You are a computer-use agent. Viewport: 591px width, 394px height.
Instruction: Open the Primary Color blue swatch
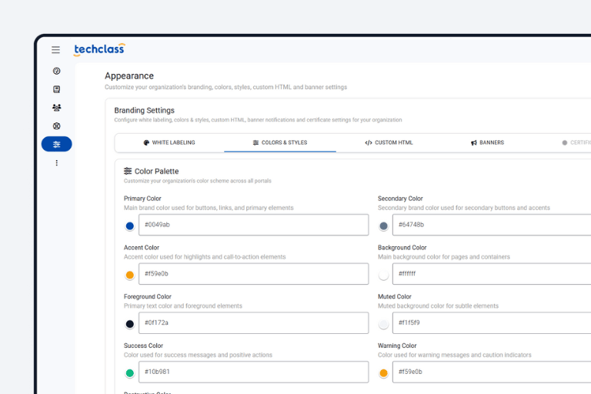click(129, 225)
